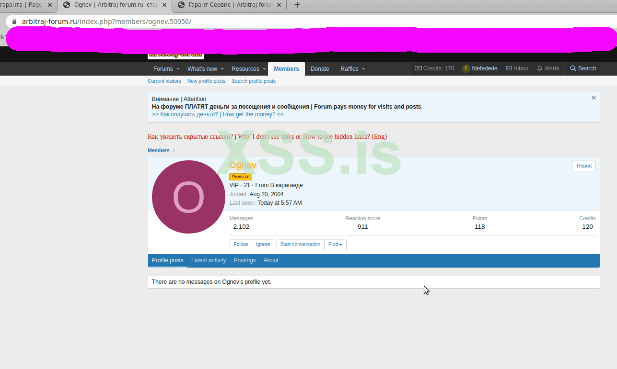The width and height of the screenshot is (617, 369).
Task: Open a new browser tab
Action: 297,5
